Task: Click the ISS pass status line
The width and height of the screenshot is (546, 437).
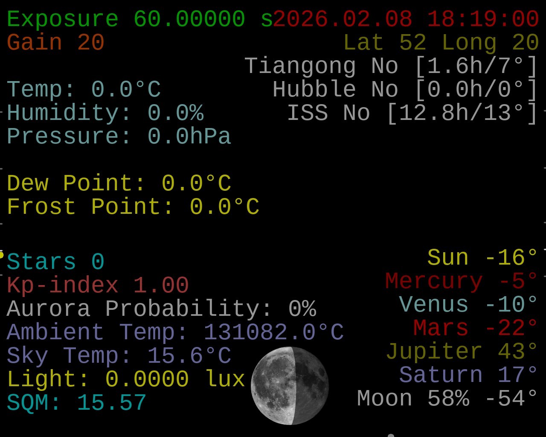Action: point(412,113)
